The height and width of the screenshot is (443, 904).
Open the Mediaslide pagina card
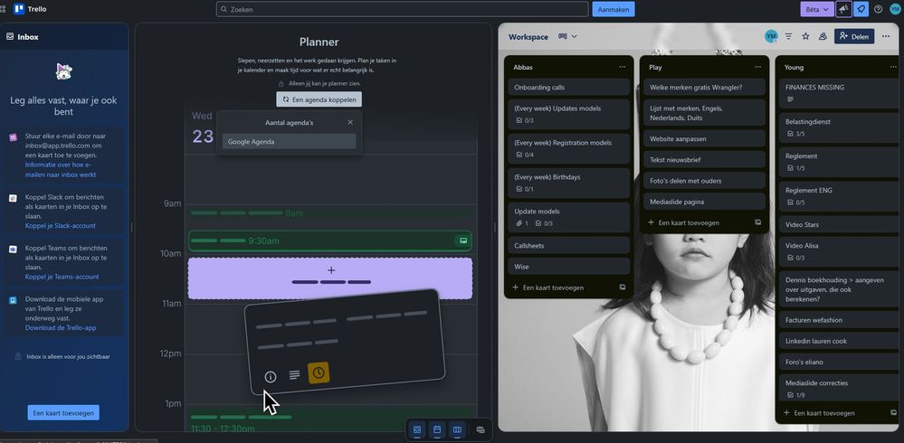pyautogui.click(x=704, y=202)
